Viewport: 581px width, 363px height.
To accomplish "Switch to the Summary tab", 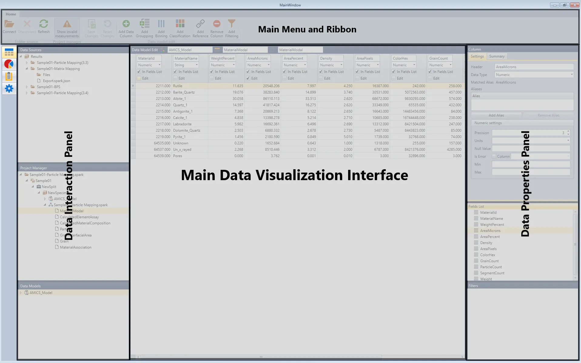I will [x=497, y=56].
